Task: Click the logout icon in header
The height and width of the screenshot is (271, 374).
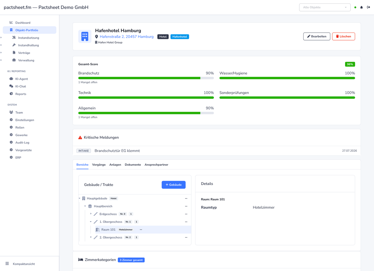Action: coord(368,7)
